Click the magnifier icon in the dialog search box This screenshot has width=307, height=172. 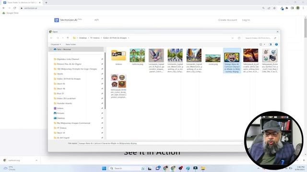pyautogui.click(x=275, y=38)
